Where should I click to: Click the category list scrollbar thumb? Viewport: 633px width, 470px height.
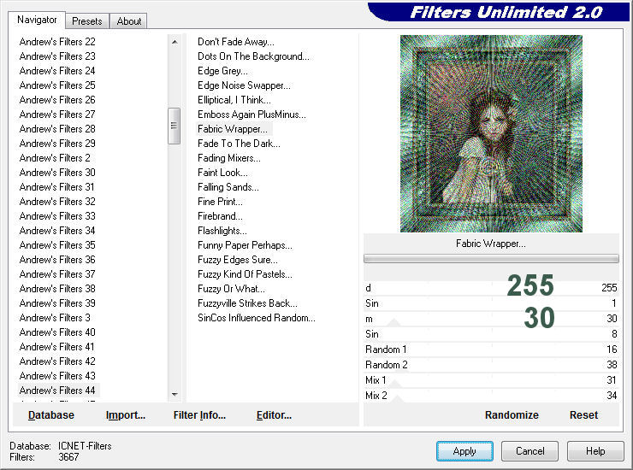174,126
